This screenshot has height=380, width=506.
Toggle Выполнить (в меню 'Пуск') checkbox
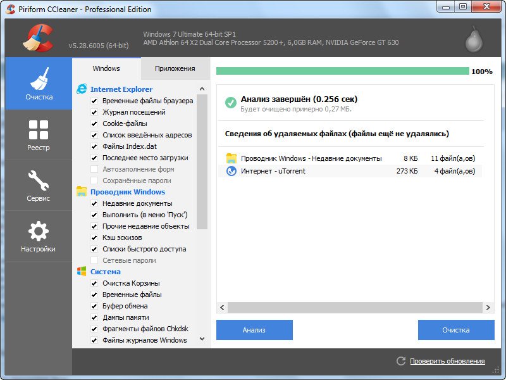(x=94, y=215)
